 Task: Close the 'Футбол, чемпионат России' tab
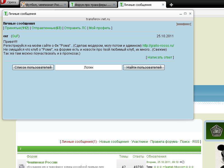tap(65, 5)
